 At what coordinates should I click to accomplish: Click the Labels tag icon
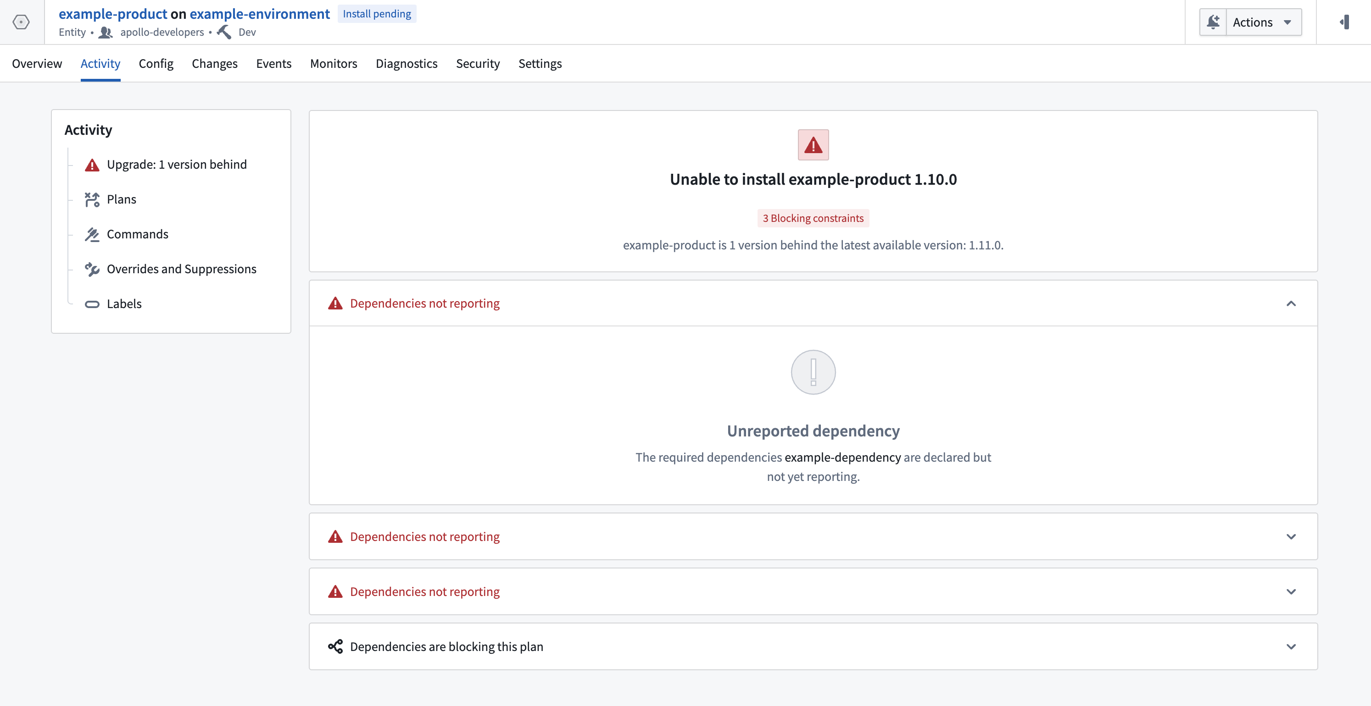click(92, 303)
